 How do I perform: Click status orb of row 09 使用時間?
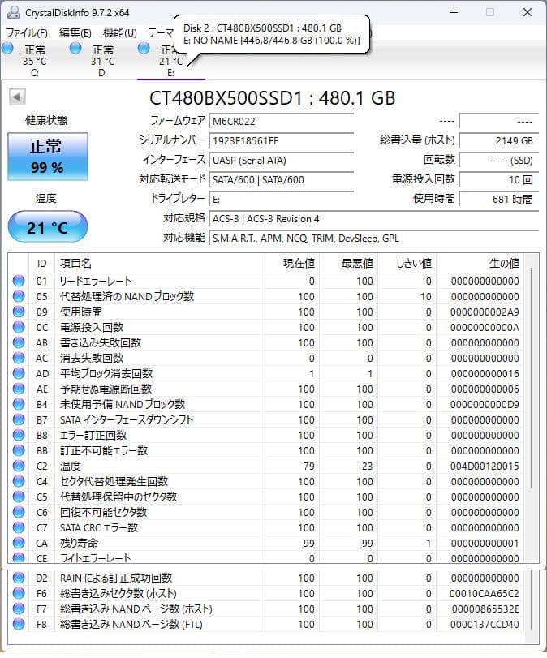pos(19,312)
